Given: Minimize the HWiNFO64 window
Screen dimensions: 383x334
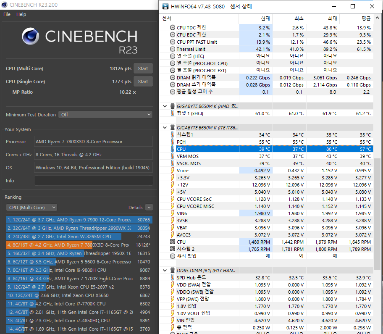Looking at the screenshot, I should [x=334, y=6].
